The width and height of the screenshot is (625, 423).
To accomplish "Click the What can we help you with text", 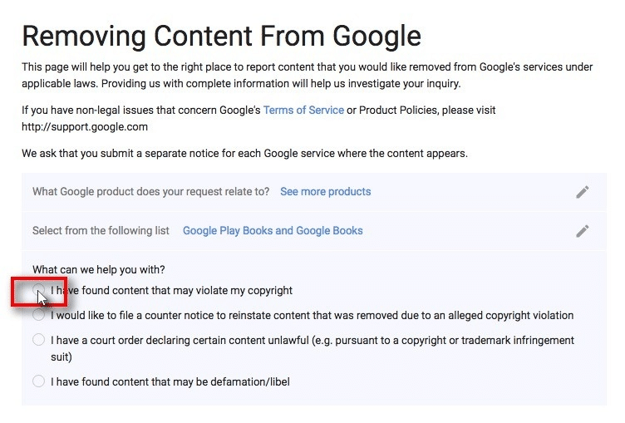I will pos(98,269).
